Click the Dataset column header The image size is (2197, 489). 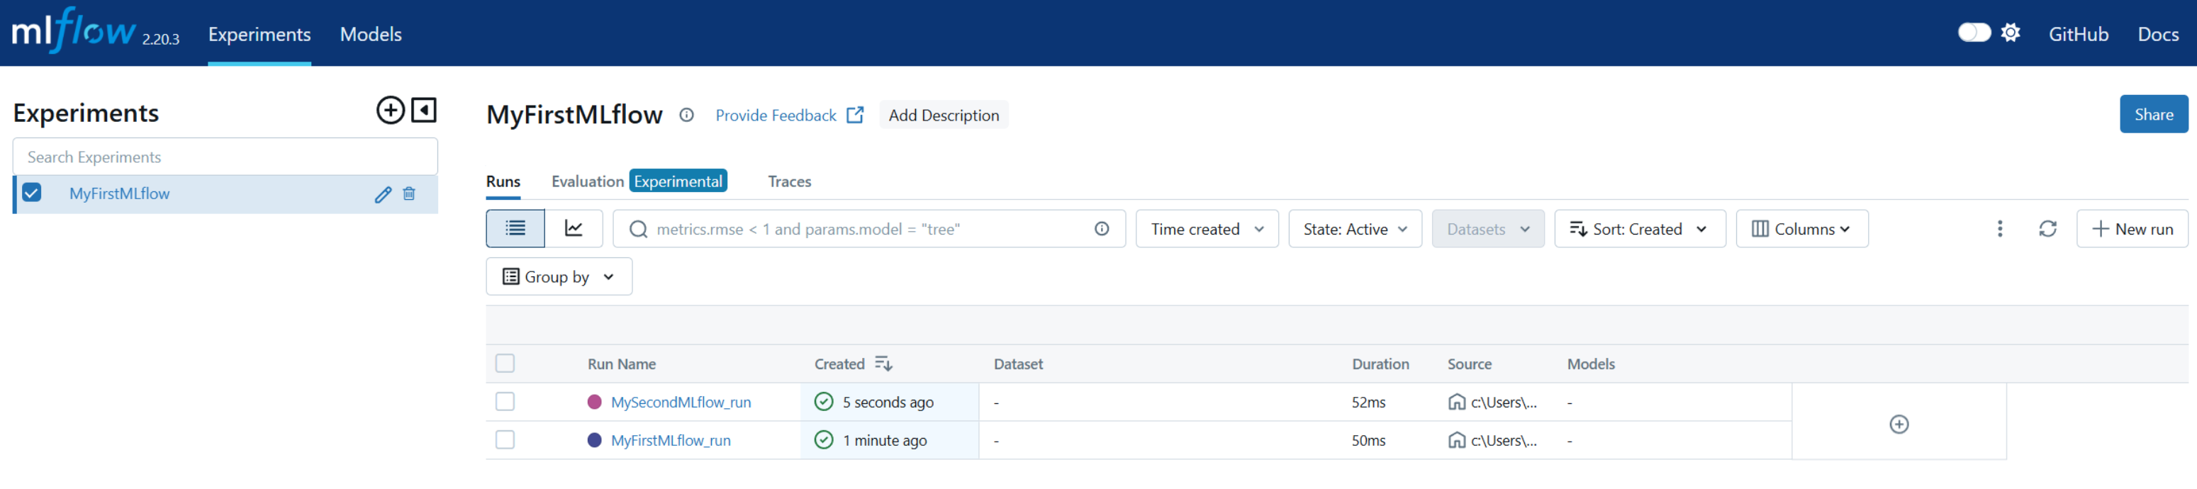tap(1018, 364)
